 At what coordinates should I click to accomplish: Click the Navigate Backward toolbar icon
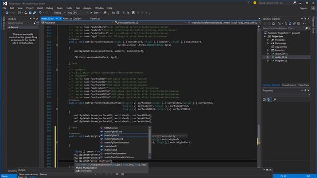[x=6, y=13]
